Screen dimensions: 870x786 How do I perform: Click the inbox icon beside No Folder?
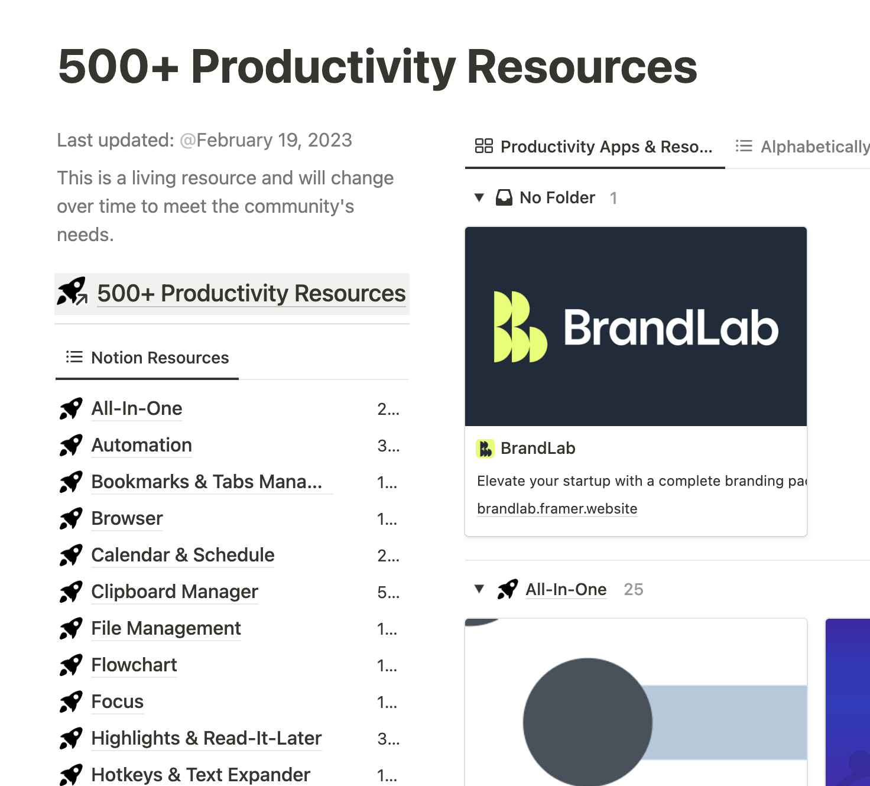click(x=504, y=197)
